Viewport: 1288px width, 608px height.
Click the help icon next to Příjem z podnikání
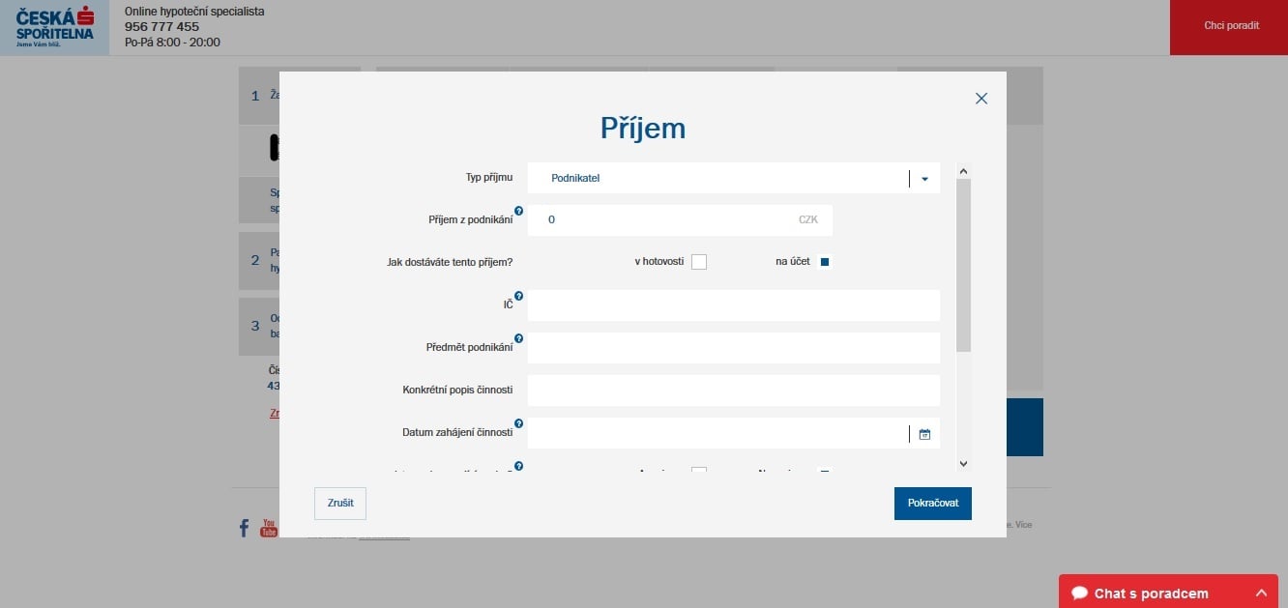519,211
